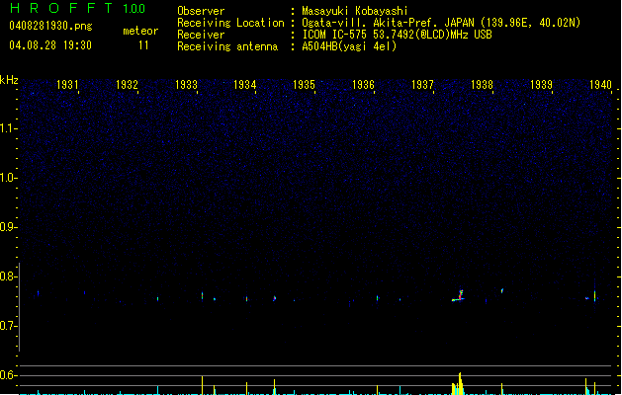This screenshot has height=395, width=622.
Task: Click the 0.8 kHz frequency label
Action: [x=8, y=276]
